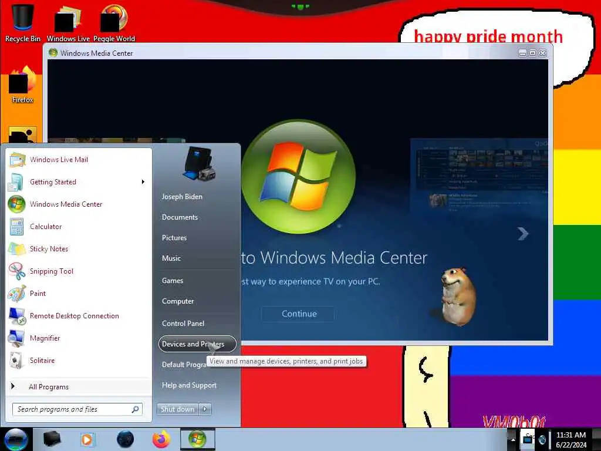Click the next arrow in Media Center

click(x=523, y=234)
